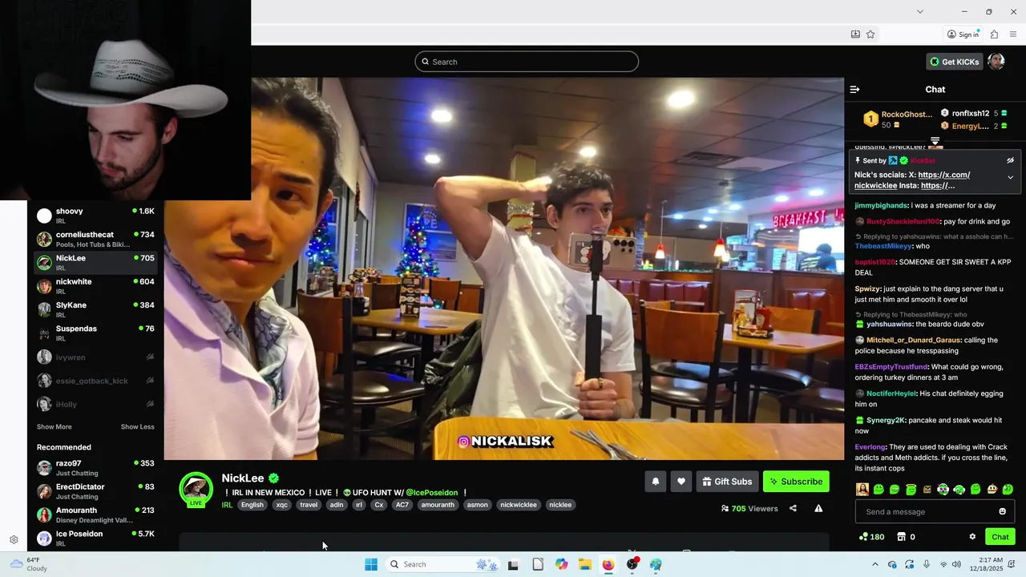1026x577 pixels.
Task: Click the green Chat send button
Action: point(1000,537)
